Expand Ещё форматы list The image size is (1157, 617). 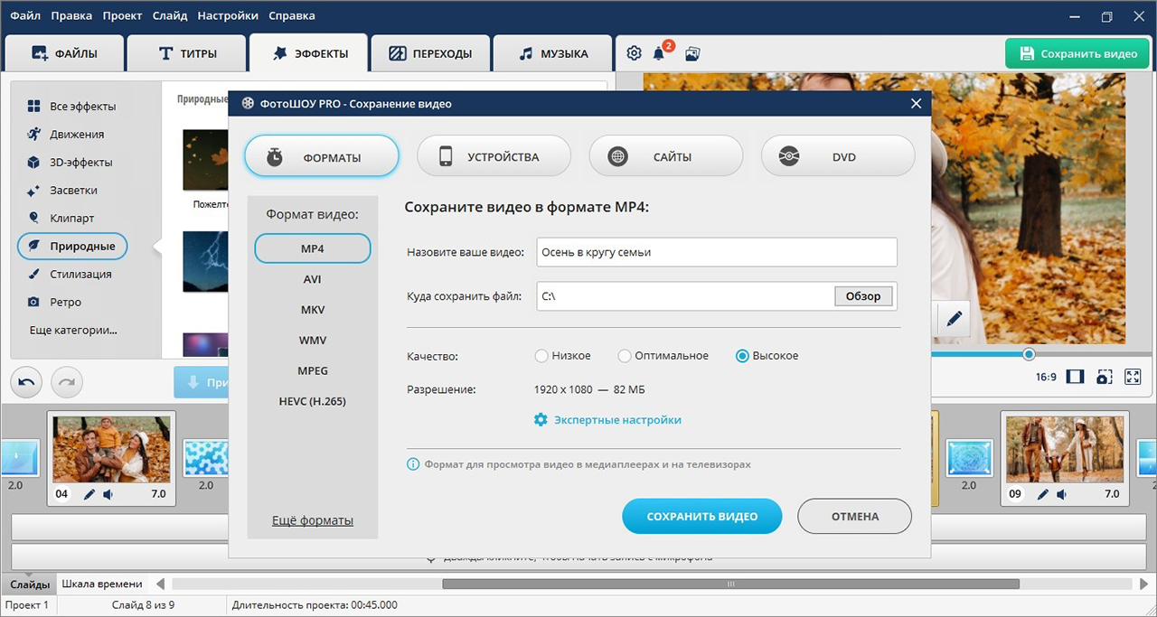(312, 520)
